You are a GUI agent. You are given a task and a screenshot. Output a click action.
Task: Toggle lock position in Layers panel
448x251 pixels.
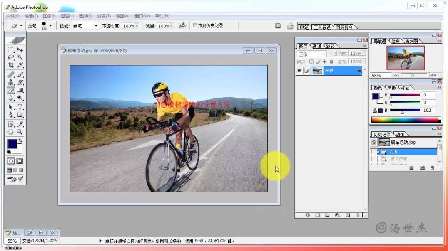[x=325, y=62]
